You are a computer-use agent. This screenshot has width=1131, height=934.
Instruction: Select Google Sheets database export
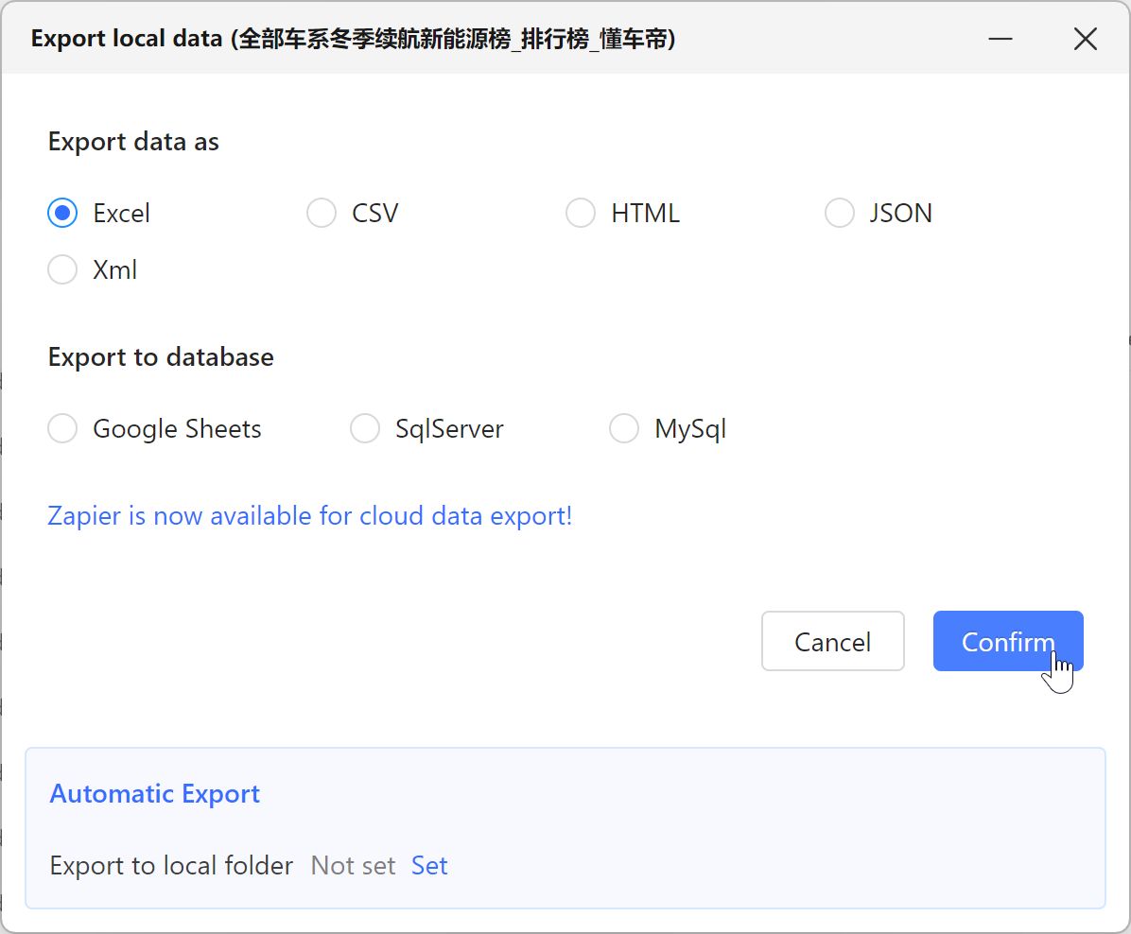62,429
